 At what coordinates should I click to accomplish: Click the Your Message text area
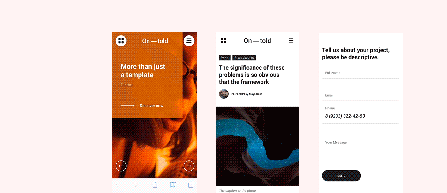click(x=360, y=149)
